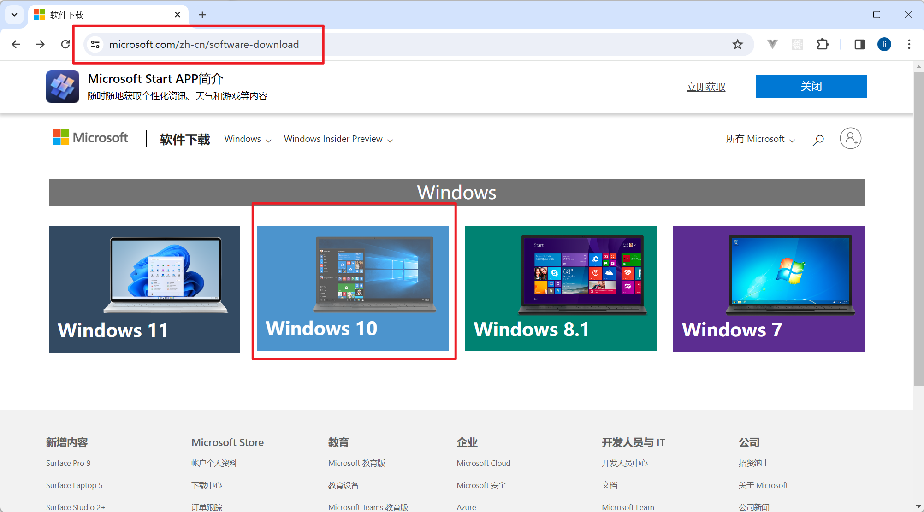Click scrollbar up arrow
The width and height of the screenshot is (924, 512).
click(x=918, y=67)
